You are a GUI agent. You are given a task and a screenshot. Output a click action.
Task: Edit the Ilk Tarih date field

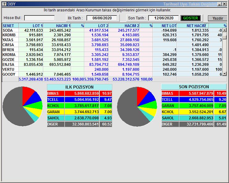(x=102, y=18)
